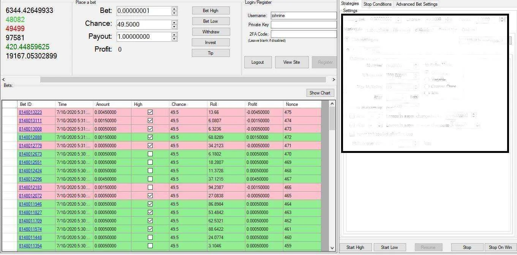Click the bets table scrollbar down arrow
The image size is (517, 255).
(x=332, y=248)
